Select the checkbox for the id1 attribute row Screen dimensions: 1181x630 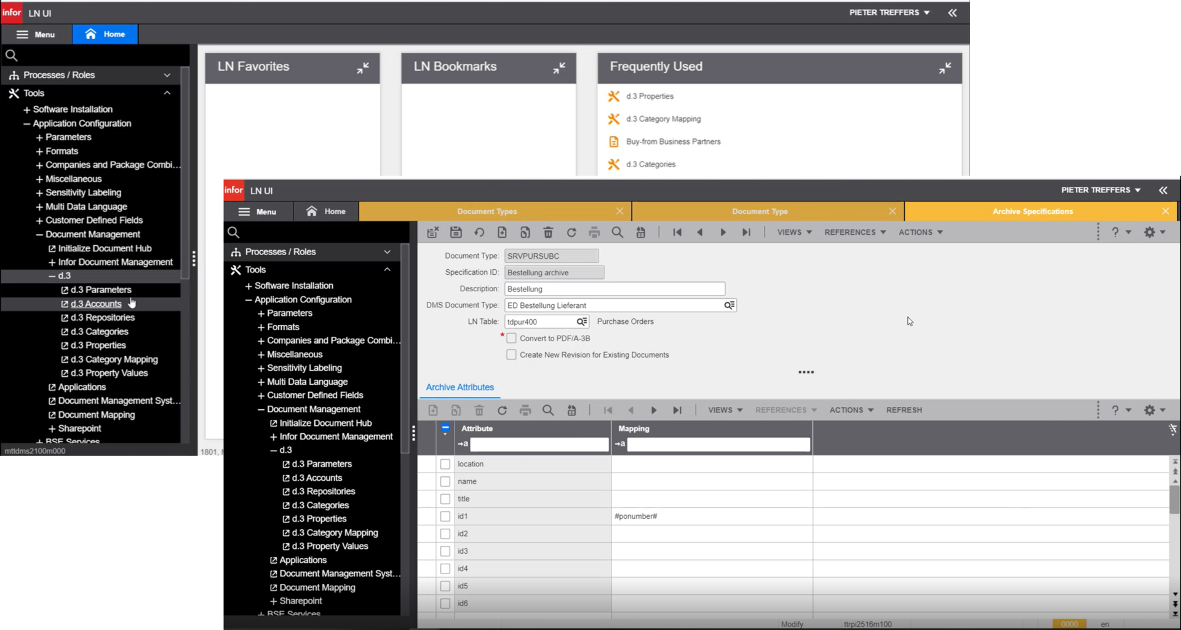pos(444,516)
